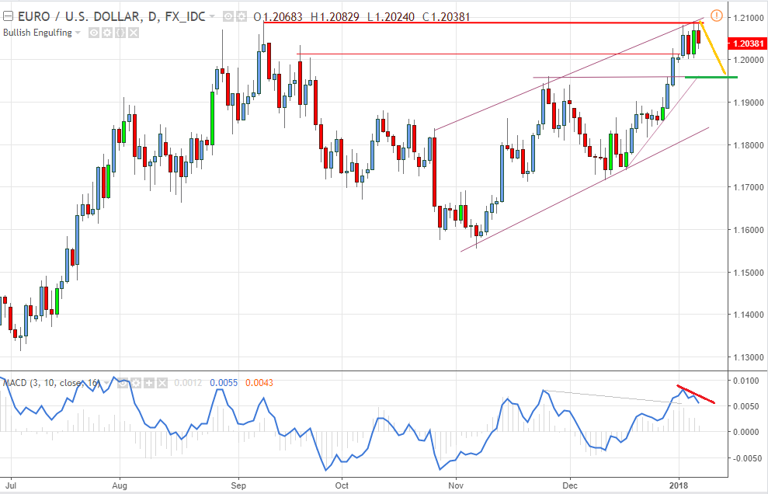Click the Jul label on time axis
This screenshot has height=494, width=768.
point(12,485)
